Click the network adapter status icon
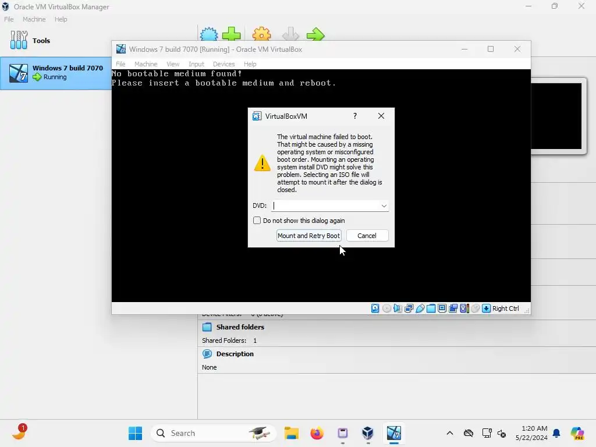The height and width of the screenshot is (447, 596). [409, 308]
